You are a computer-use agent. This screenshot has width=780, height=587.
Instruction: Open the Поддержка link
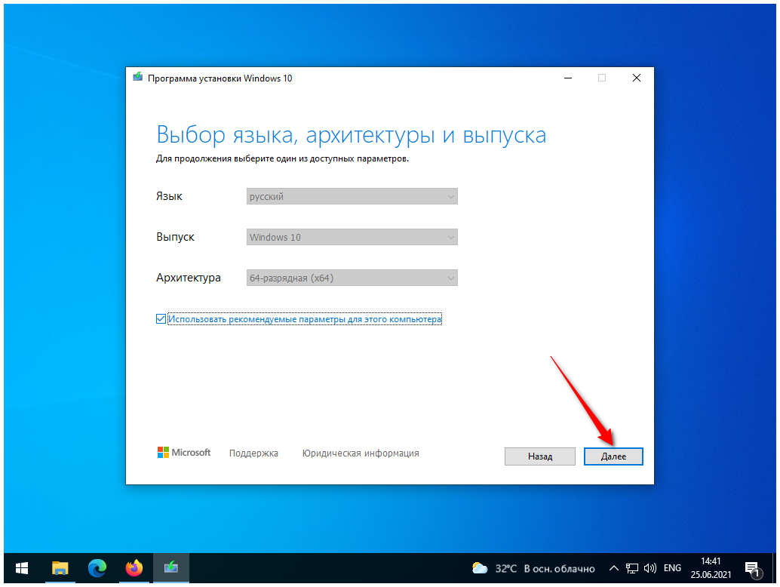(x=253, y=453)
